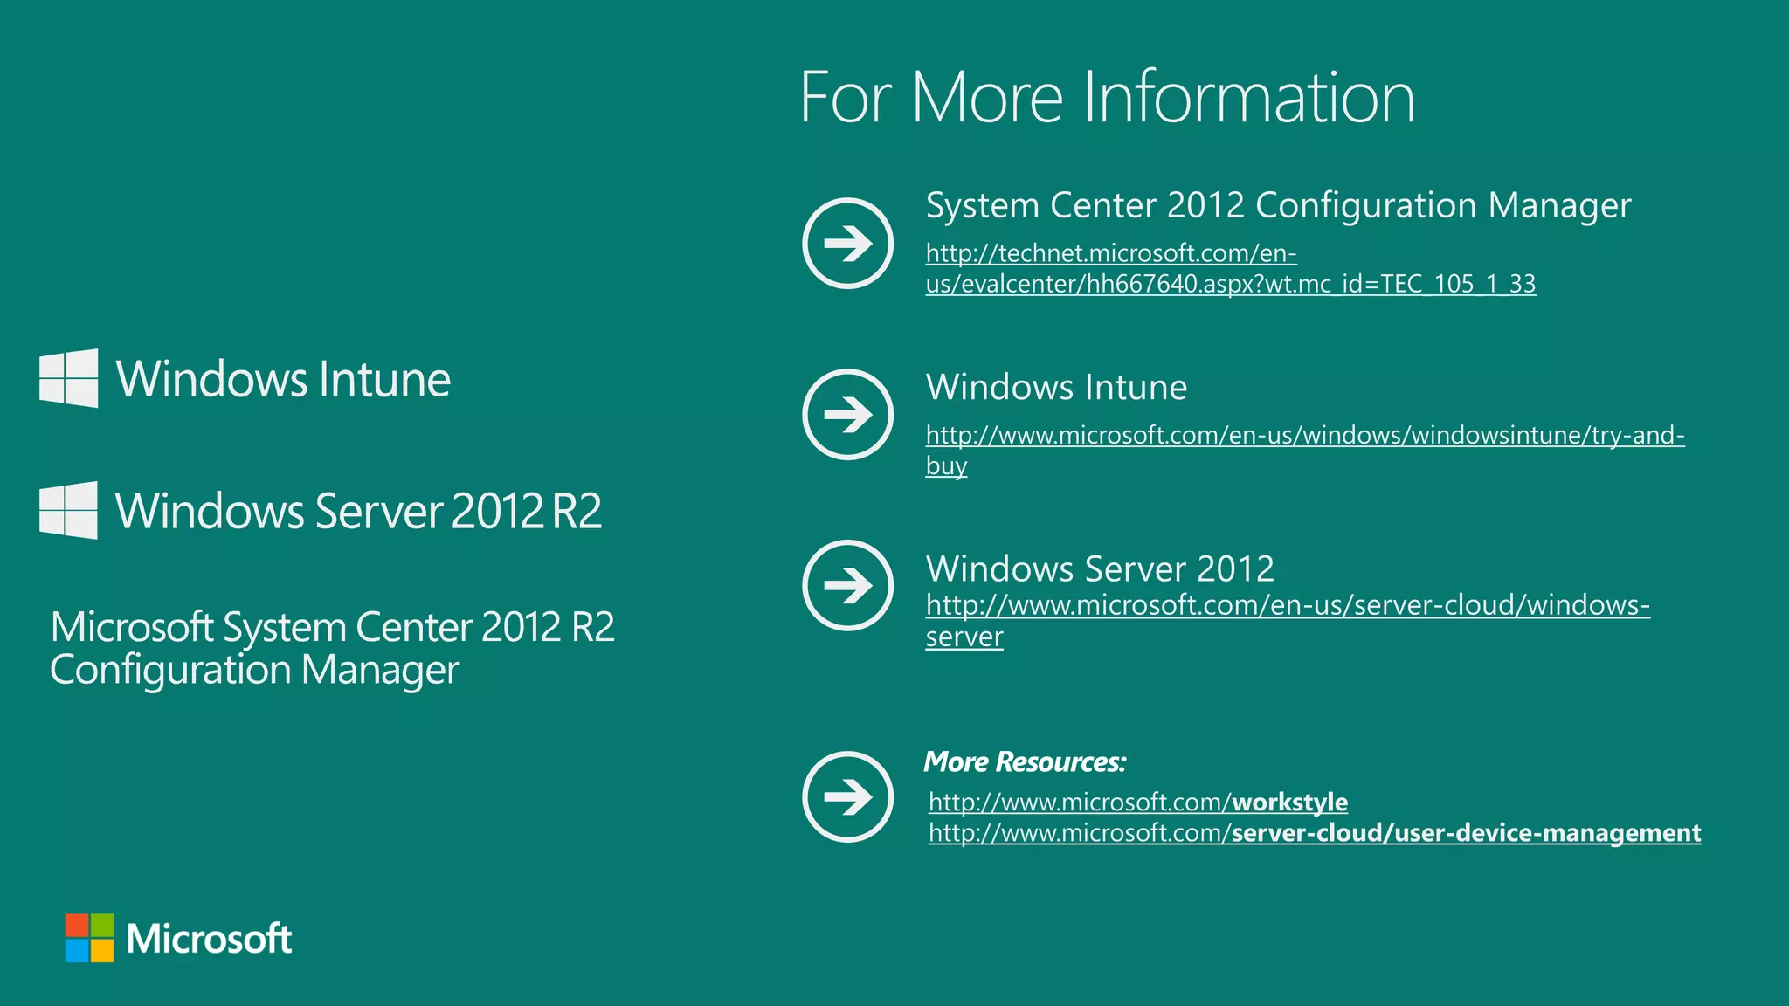Open the server-cloud/user-device-management link
1789x1006 pixels.
(x=1315, y=833)
